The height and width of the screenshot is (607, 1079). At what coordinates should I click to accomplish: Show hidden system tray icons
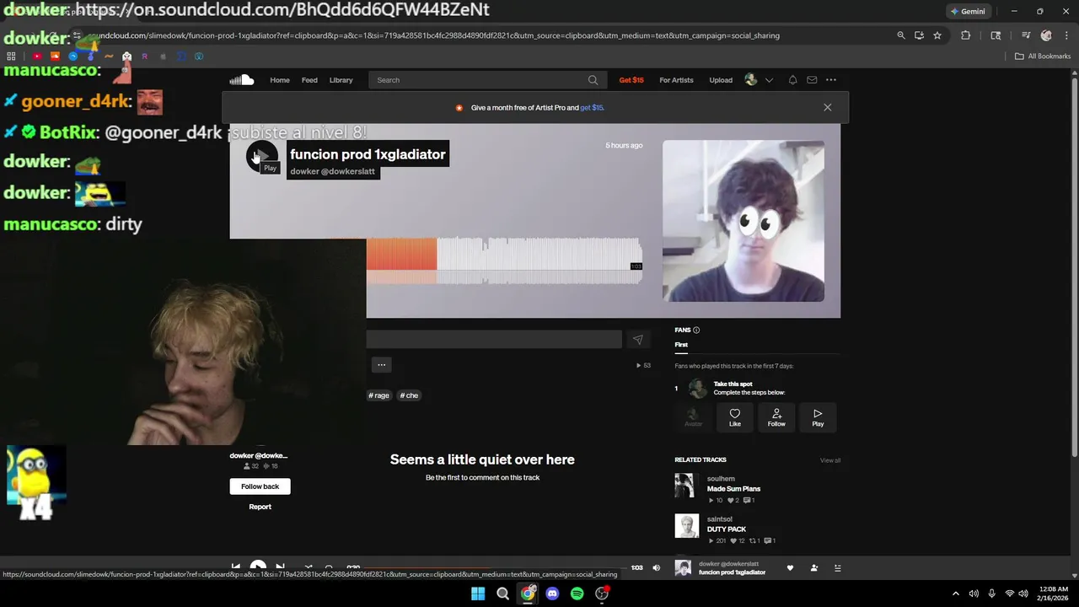click(955, 594)
